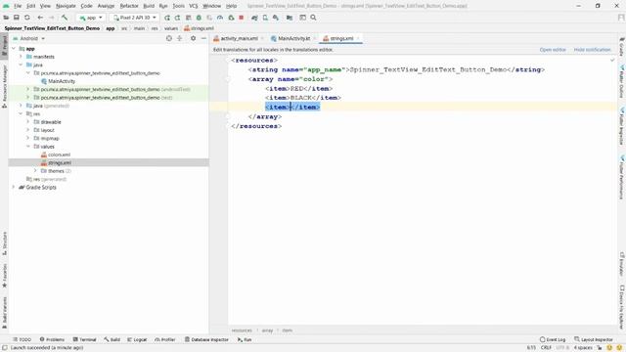Image resolution: width=626 pixels, height=352 pixels.
Task: Open the Android project view dropdown
Action: [29, 39]
